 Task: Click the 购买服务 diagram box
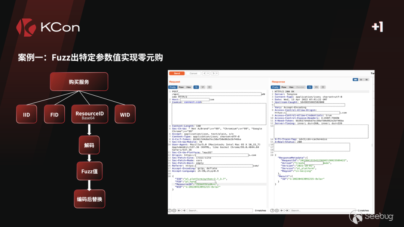click(x=79, y=82)
